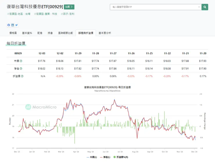Select net value $17.90 under 11-20
The width and height of the screenshot is (215, 163).
click(x=203, y=68)
